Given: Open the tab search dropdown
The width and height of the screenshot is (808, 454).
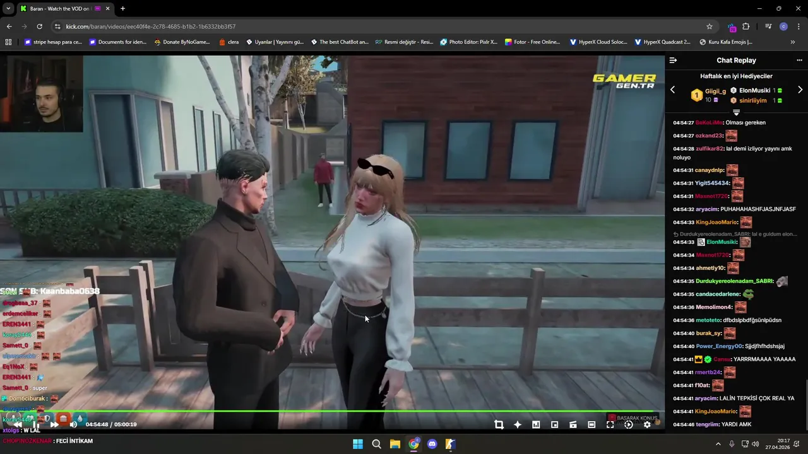Looking at the screenshot, I should pyautogui.click(x=8, y=9).
